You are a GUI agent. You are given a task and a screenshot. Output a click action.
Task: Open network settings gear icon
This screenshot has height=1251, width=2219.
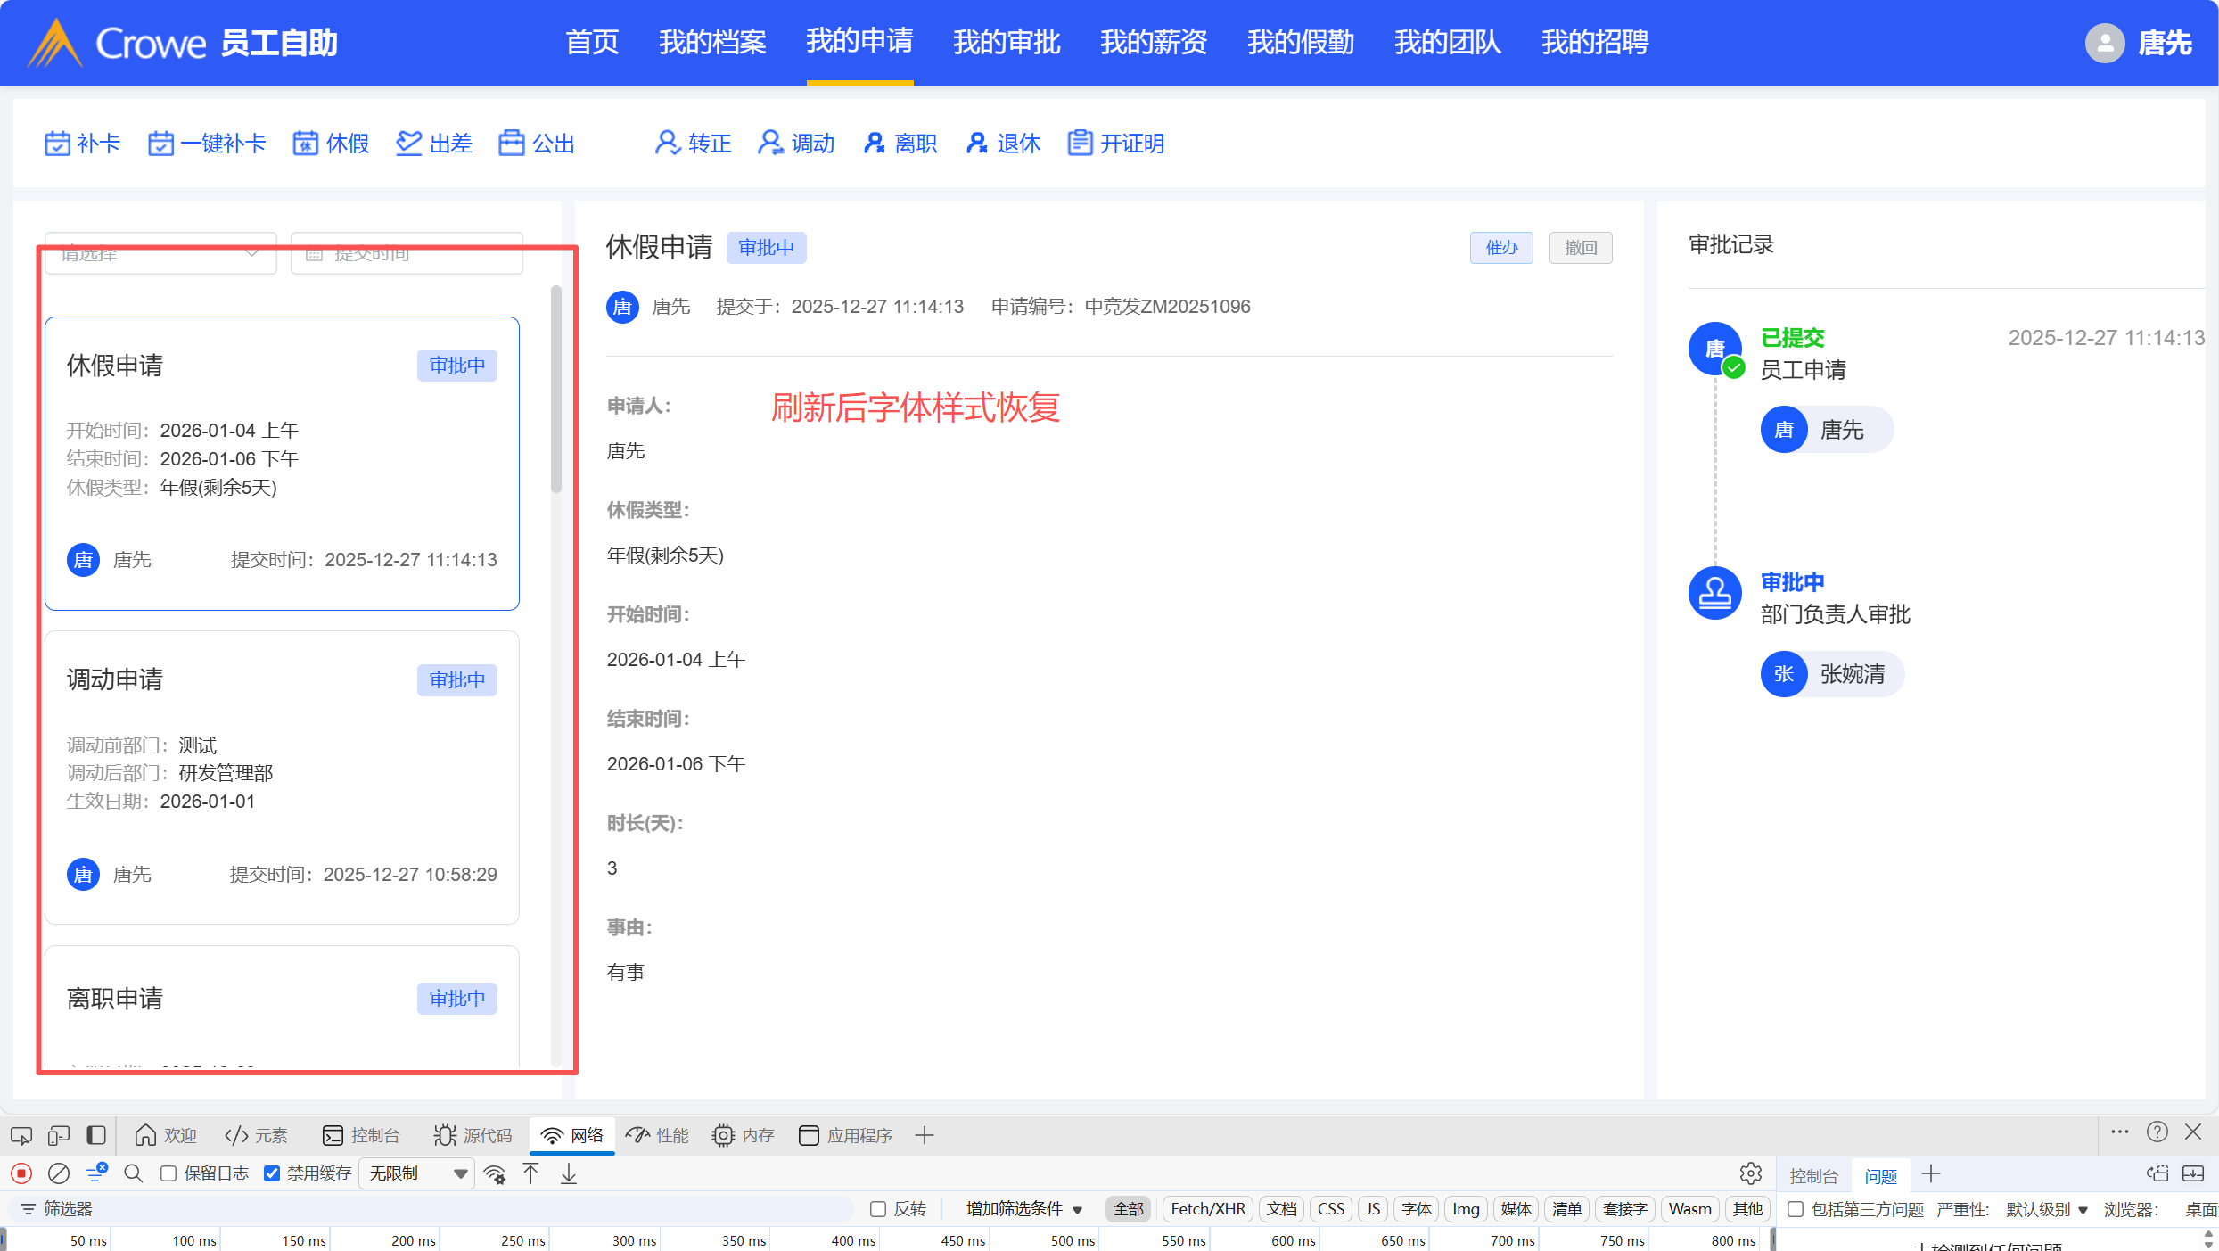tap(1750, 1173)
